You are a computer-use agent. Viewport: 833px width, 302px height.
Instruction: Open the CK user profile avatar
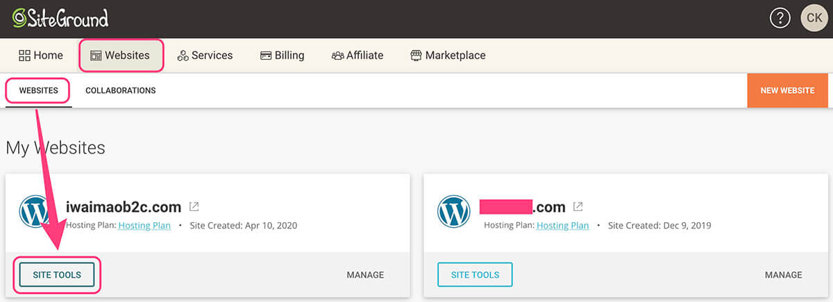pos(814,18)
